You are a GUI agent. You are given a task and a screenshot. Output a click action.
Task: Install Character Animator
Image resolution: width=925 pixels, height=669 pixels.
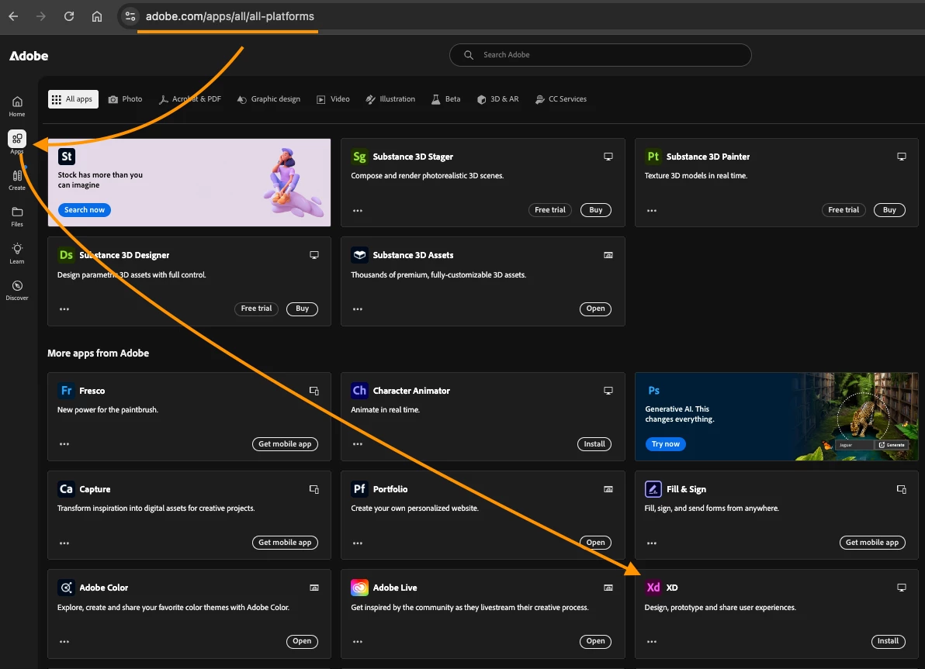(x=594, y=444)
